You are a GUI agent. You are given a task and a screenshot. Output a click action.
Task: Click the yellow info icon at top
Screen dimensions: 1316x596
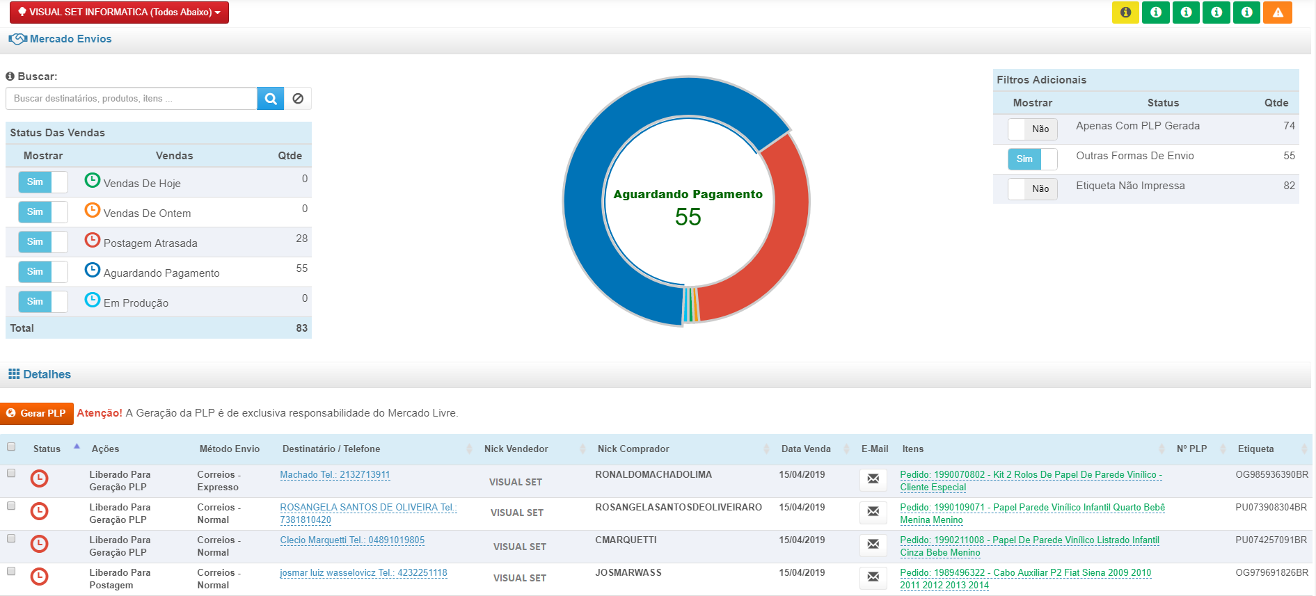click(x=1125, y=13)
